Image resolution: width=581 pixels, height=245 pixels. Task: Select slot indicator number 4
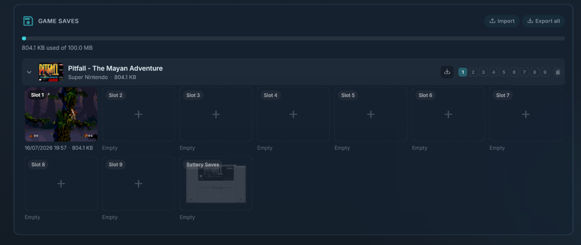pyautogui.click(x=493, y=72)
